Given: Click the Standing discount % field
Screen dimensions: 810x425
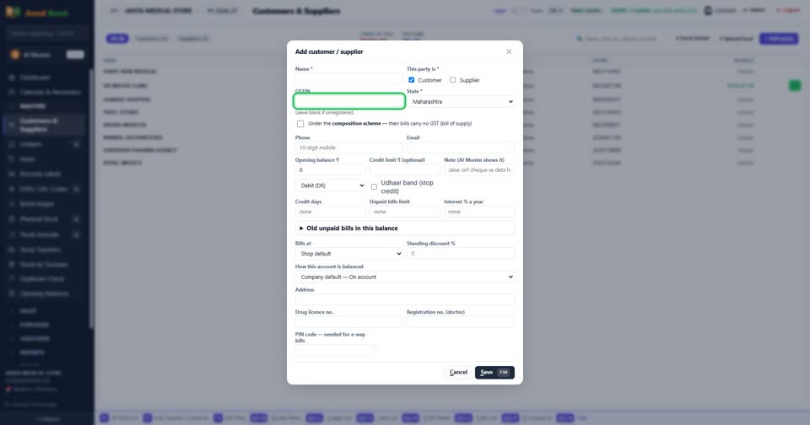Looking at the screenshot, I should [x=461, y=254].
